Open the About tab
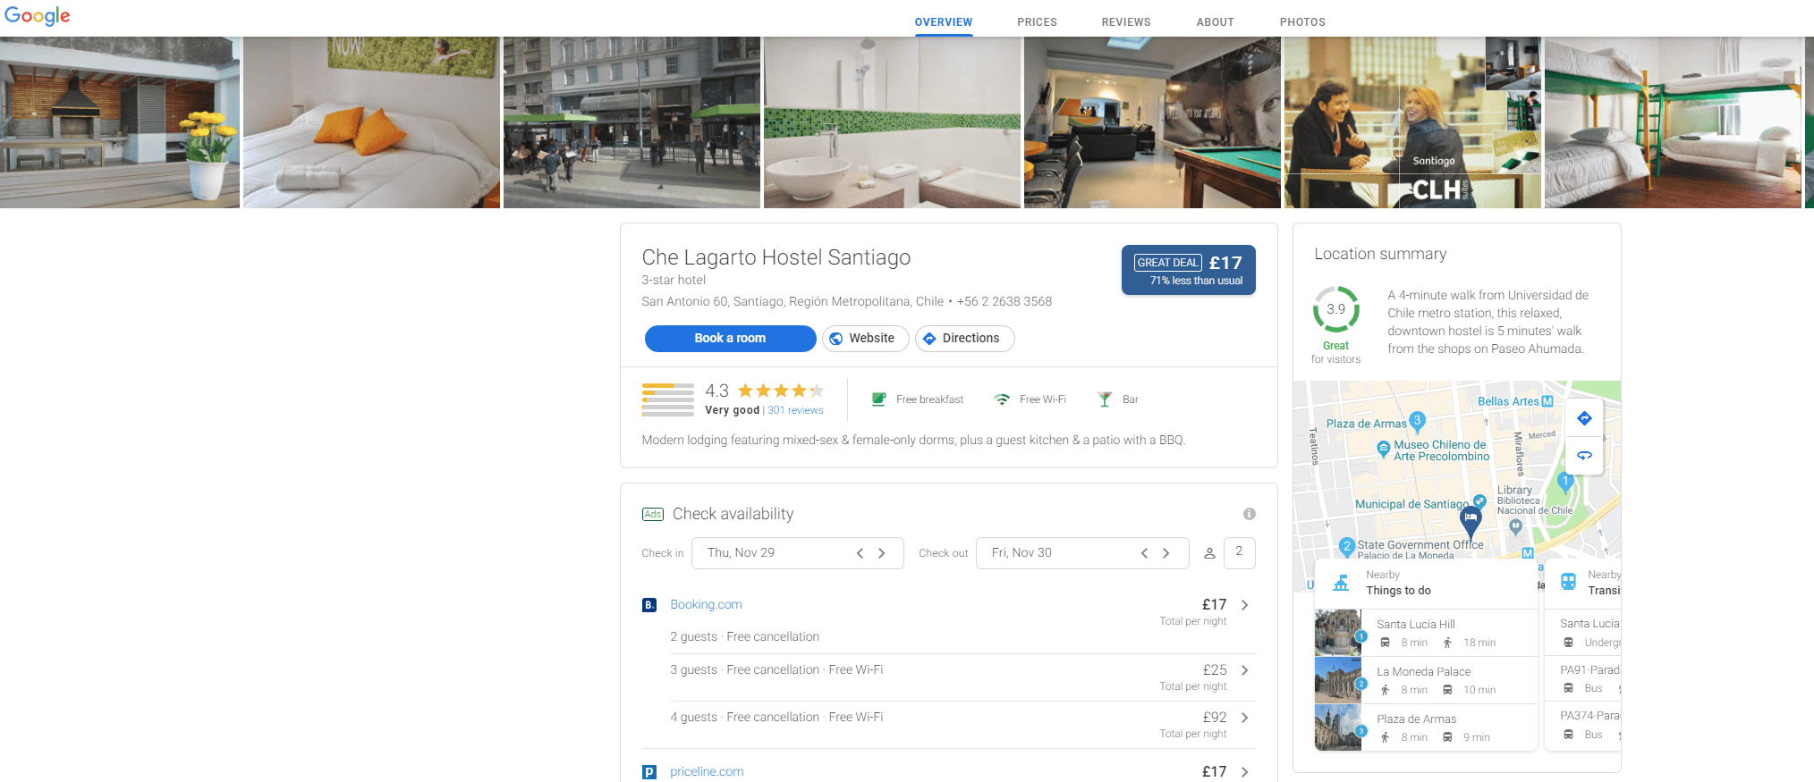1814x782 pixels. pyautogui.click(x=1215, y=22)
